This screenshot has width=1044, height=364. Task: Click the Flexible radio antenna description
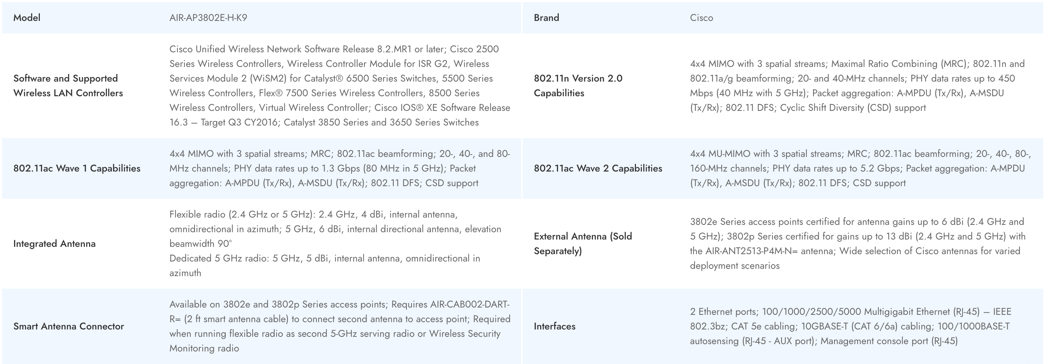[x=335, y=229]
